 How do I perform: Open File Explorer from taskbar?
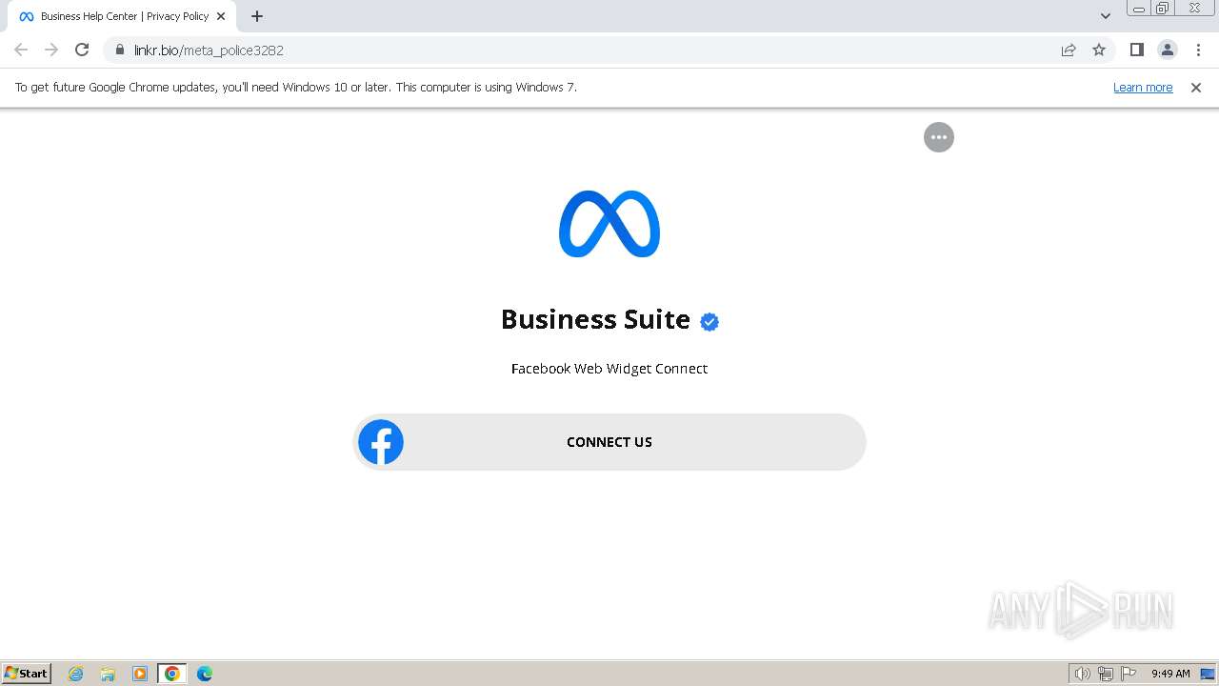[108, 674]
